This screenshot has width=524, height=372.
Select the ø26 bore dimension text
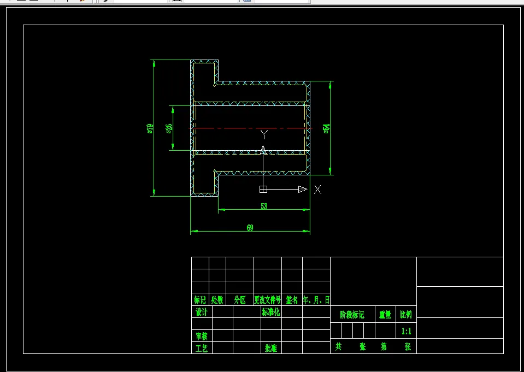point(169,128)
